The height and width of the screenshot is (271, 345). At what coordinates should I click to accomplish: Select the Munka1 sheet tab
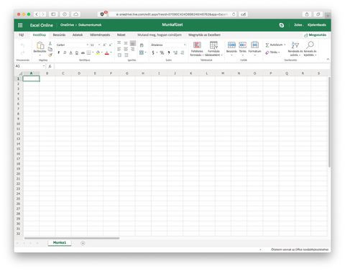(60, 243)
